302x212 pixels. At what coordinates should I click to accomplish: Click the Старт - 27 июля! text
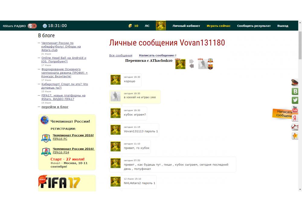67,159
